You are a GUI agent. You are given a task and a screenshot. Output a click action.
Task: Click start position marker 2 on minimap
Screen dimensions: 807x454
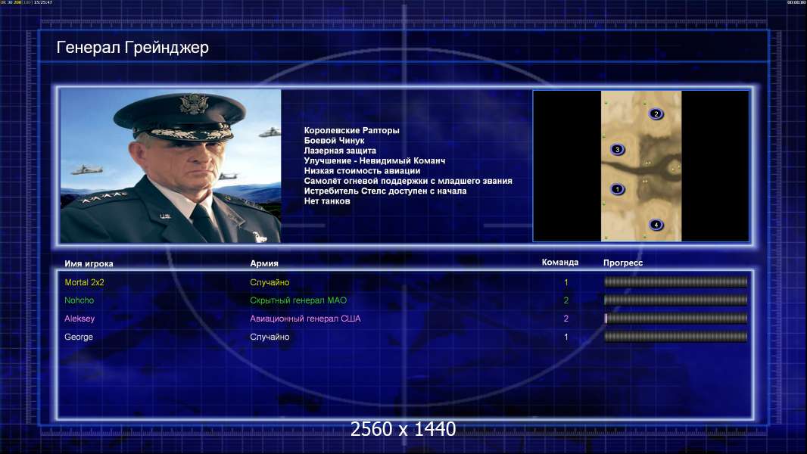(656, 113)
